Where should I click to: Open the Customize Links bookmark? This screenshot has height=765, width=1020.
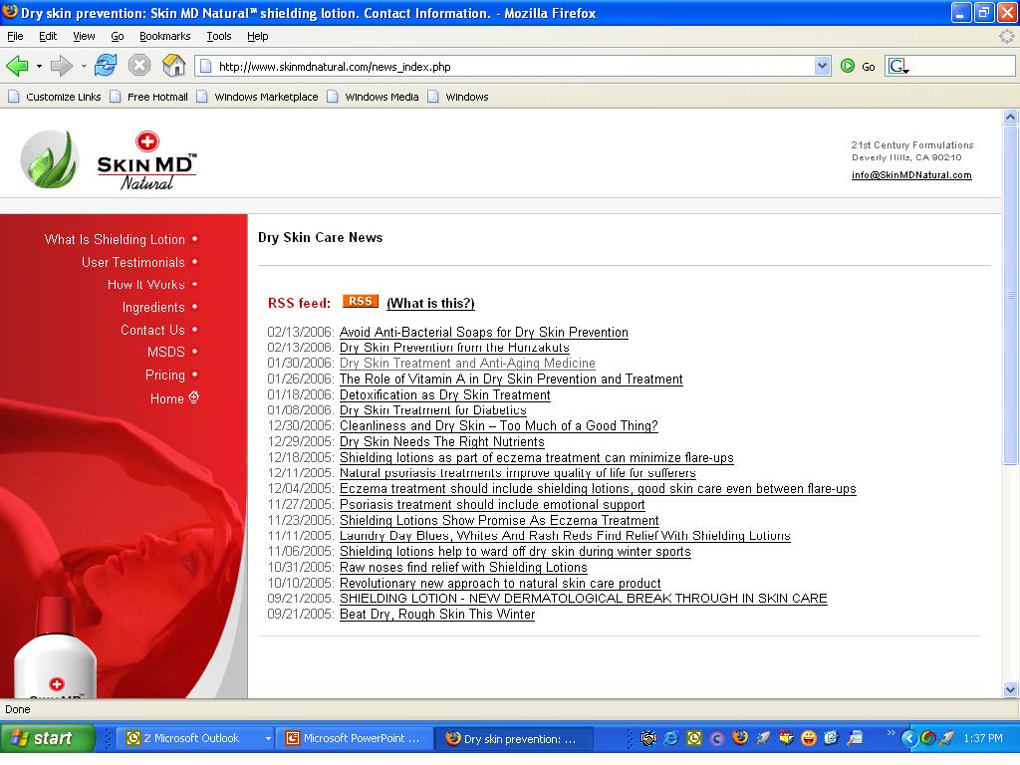pyautogui.click(x=55, y=97)
